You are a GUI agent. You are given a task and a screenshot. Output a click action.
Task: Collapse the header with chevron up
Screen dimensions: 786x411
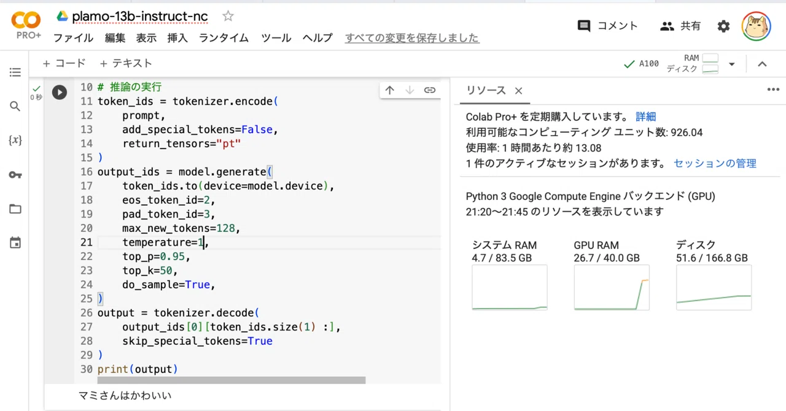[762, 64]
